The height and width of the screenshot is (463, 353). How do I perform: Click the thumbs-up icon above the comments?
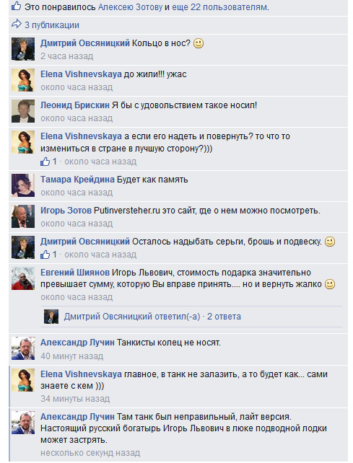pyautogui.click(x=17, y=6)
